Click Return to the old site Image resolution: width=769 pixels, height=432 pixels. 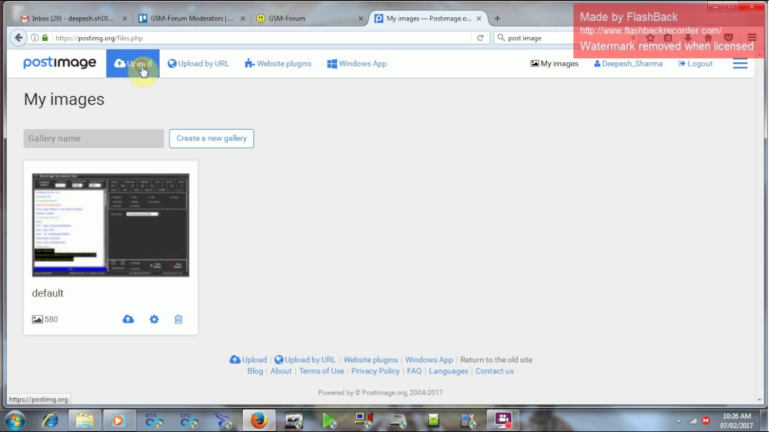[x=496, y=359]
